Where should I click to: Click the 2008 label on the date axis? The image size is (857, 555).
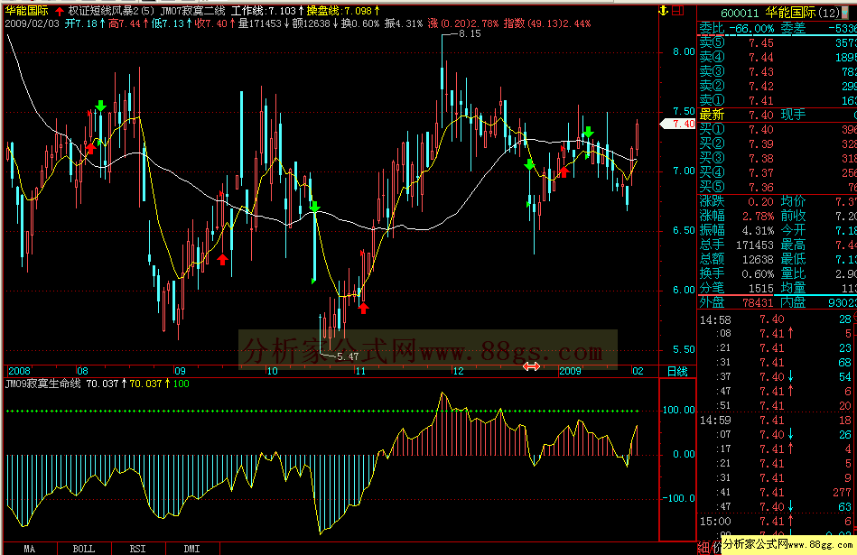pos(19,371)
